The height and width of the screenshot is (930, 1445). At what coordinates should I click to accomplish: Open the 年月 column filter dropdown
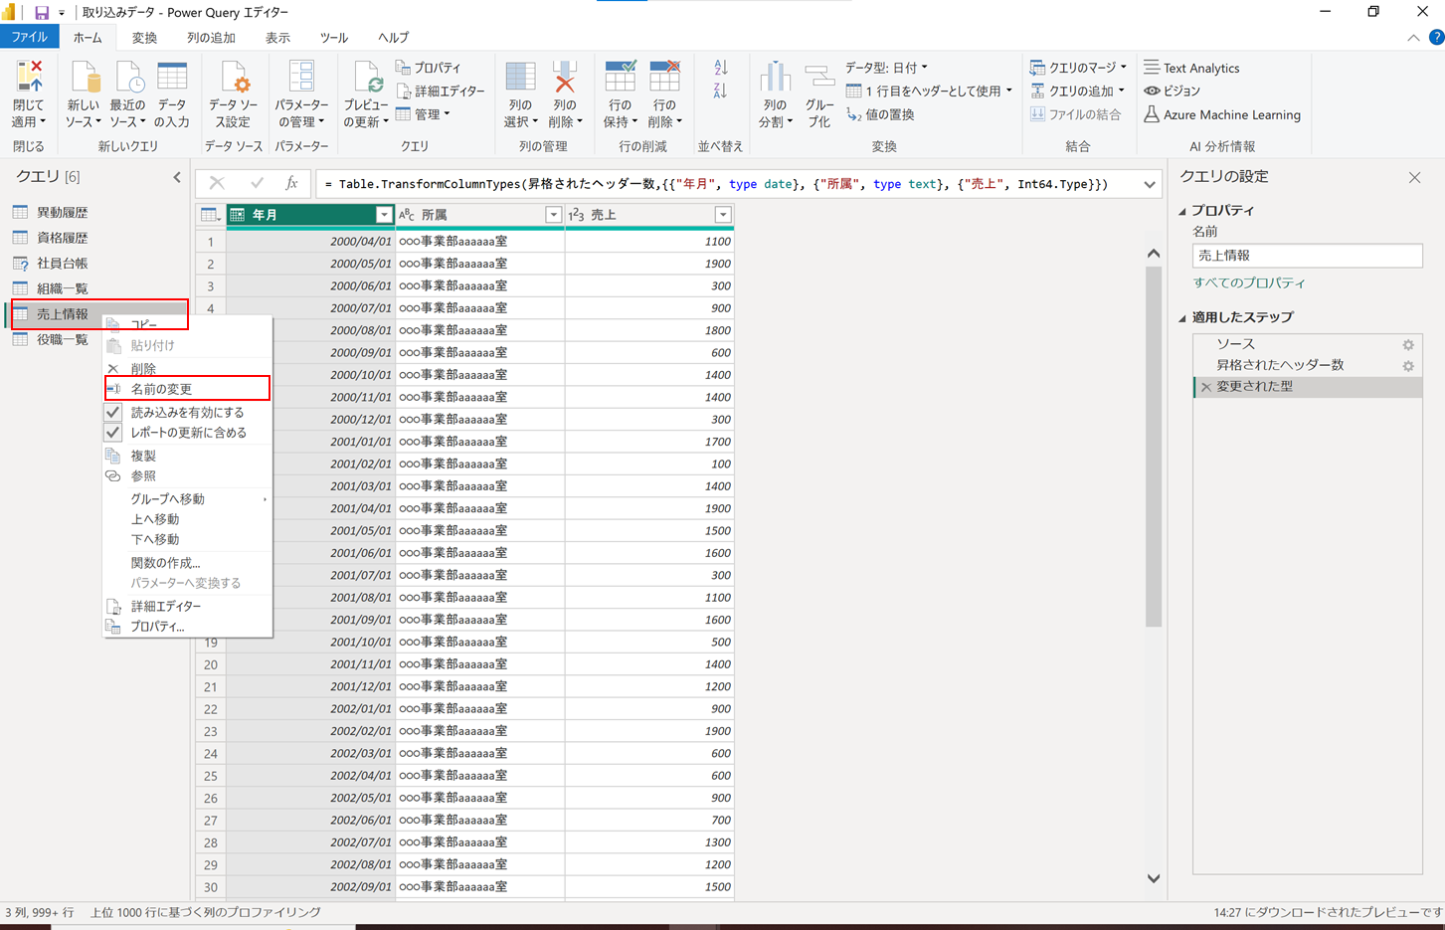coord(383,215)
